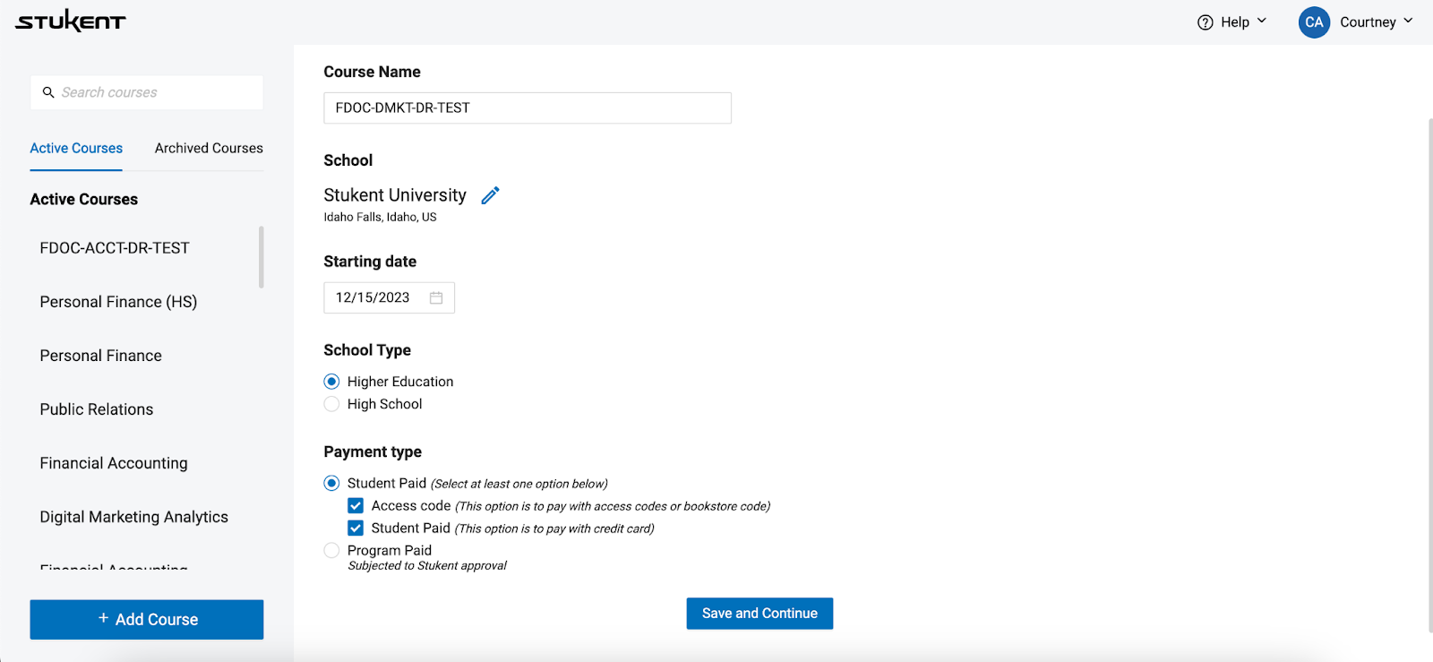The image size is (1433, 662).
Task: Click the CA user avatar
Action: click(1314, 22)
